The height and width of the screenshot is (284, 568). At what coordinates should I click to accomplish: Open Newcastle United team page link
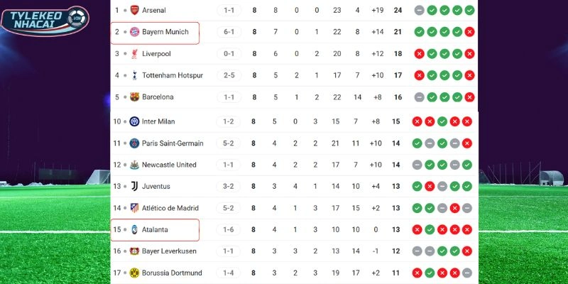pos(169,165)
